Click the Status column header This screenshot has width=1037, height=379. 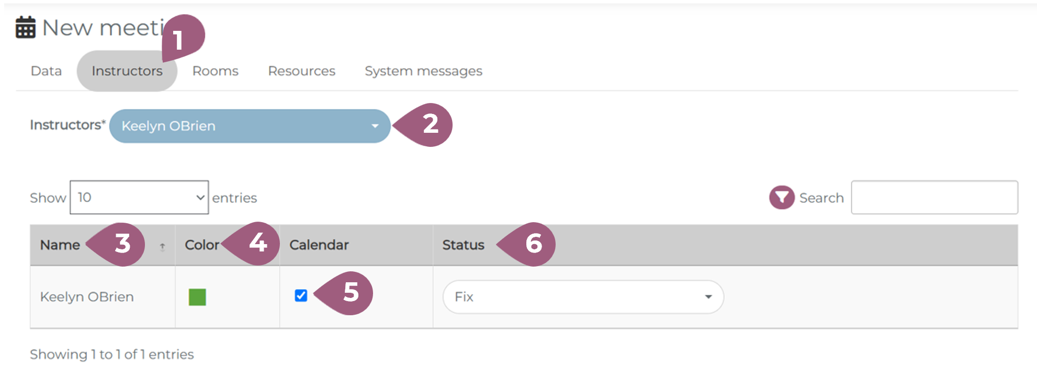(463, 245)
